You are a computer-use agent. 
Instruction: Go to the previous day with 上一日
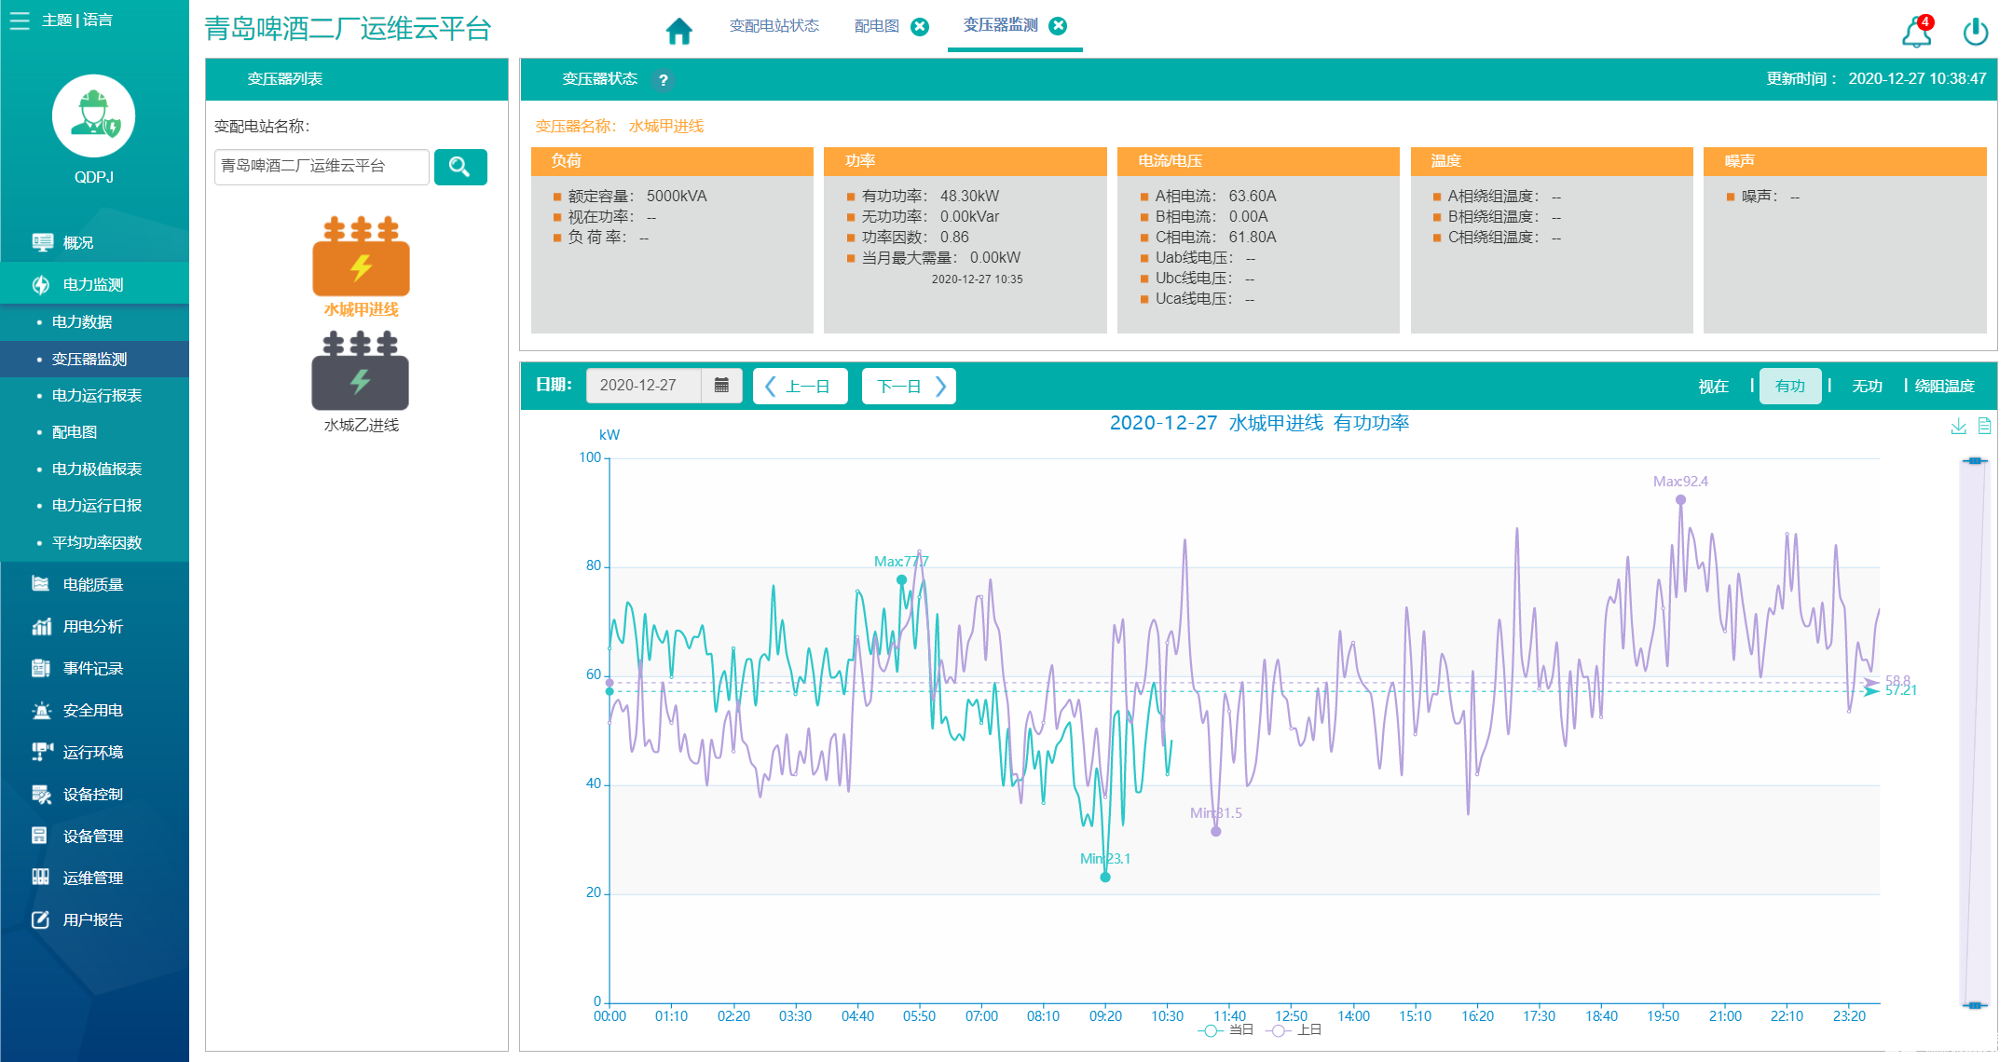tap(800, 386)
